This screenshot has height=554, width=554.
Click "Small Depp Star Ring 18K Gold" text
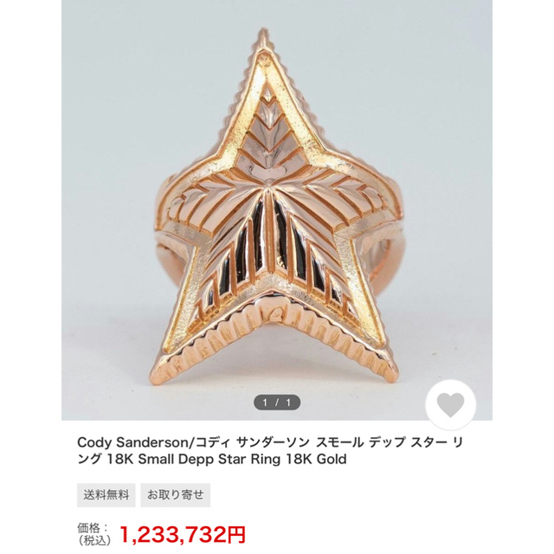242,460
